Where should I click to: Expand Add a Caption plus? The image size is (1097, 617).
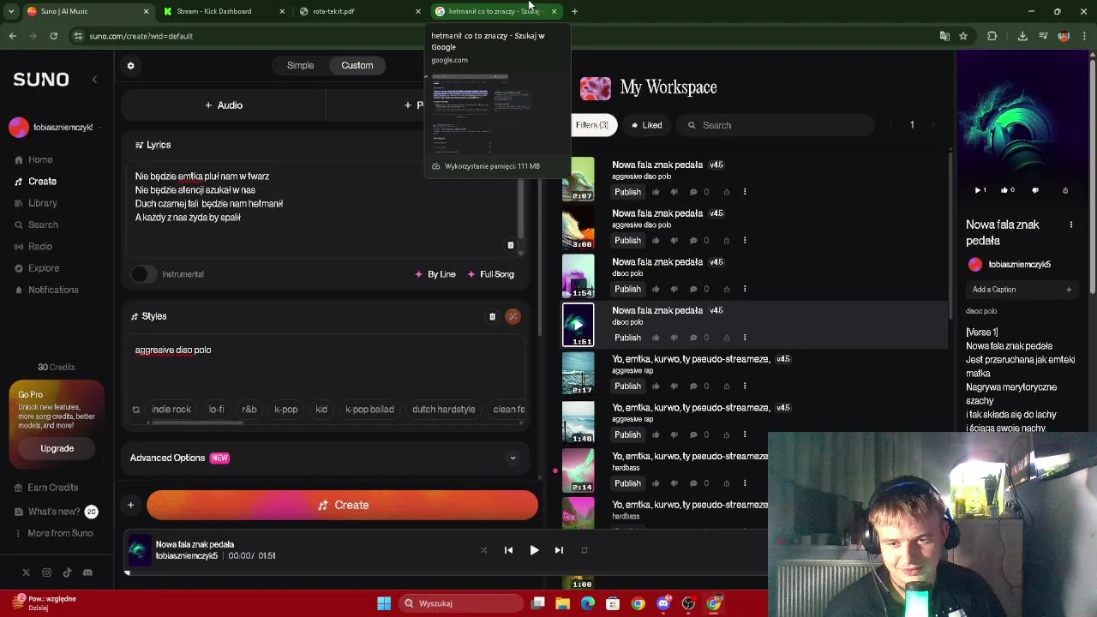[x=1069, y=290]
